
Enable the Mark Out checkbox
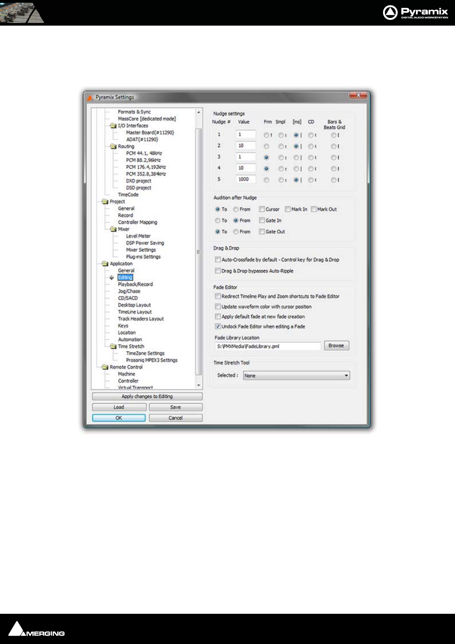point(314,209)
